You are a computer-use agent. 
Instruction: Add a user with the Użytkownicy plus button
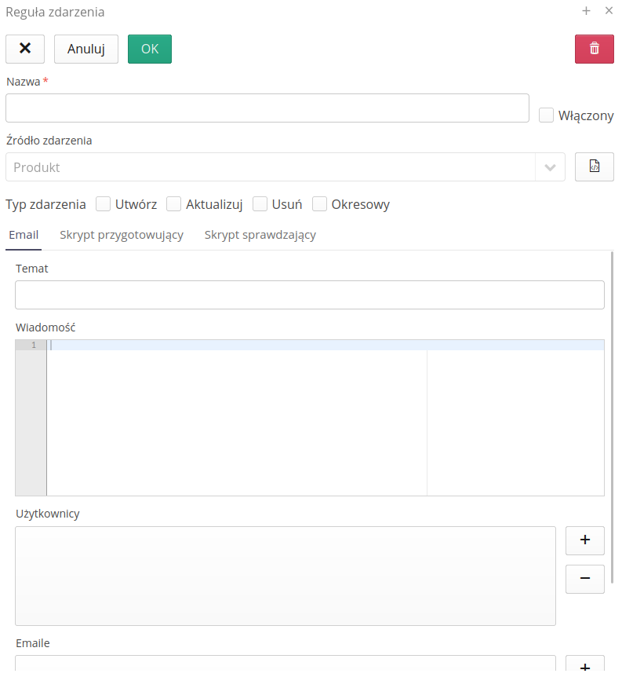pyautogui.click(x=584, y=540)
